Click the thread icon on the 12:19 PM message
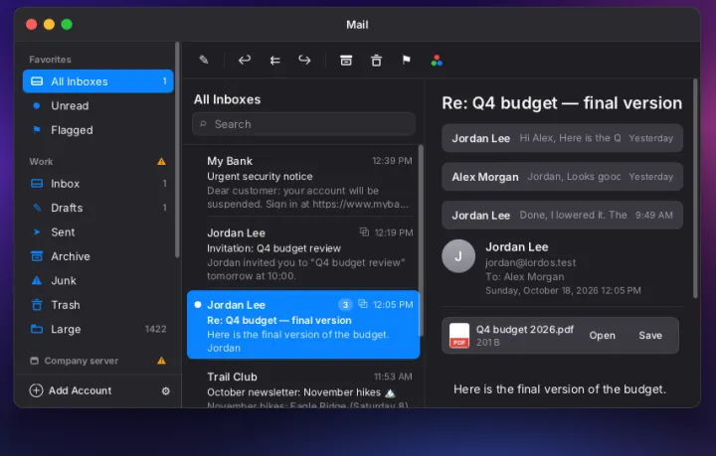716x456 pixels. click(x=364, y=232)
